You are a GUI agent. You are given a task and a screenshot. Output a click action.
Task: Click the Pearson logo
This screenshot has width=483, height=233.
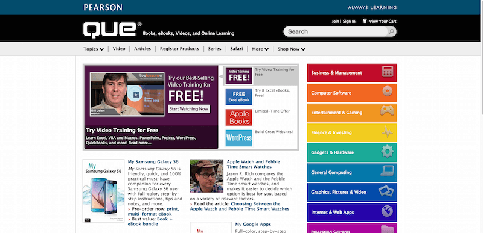coord(103,7)
